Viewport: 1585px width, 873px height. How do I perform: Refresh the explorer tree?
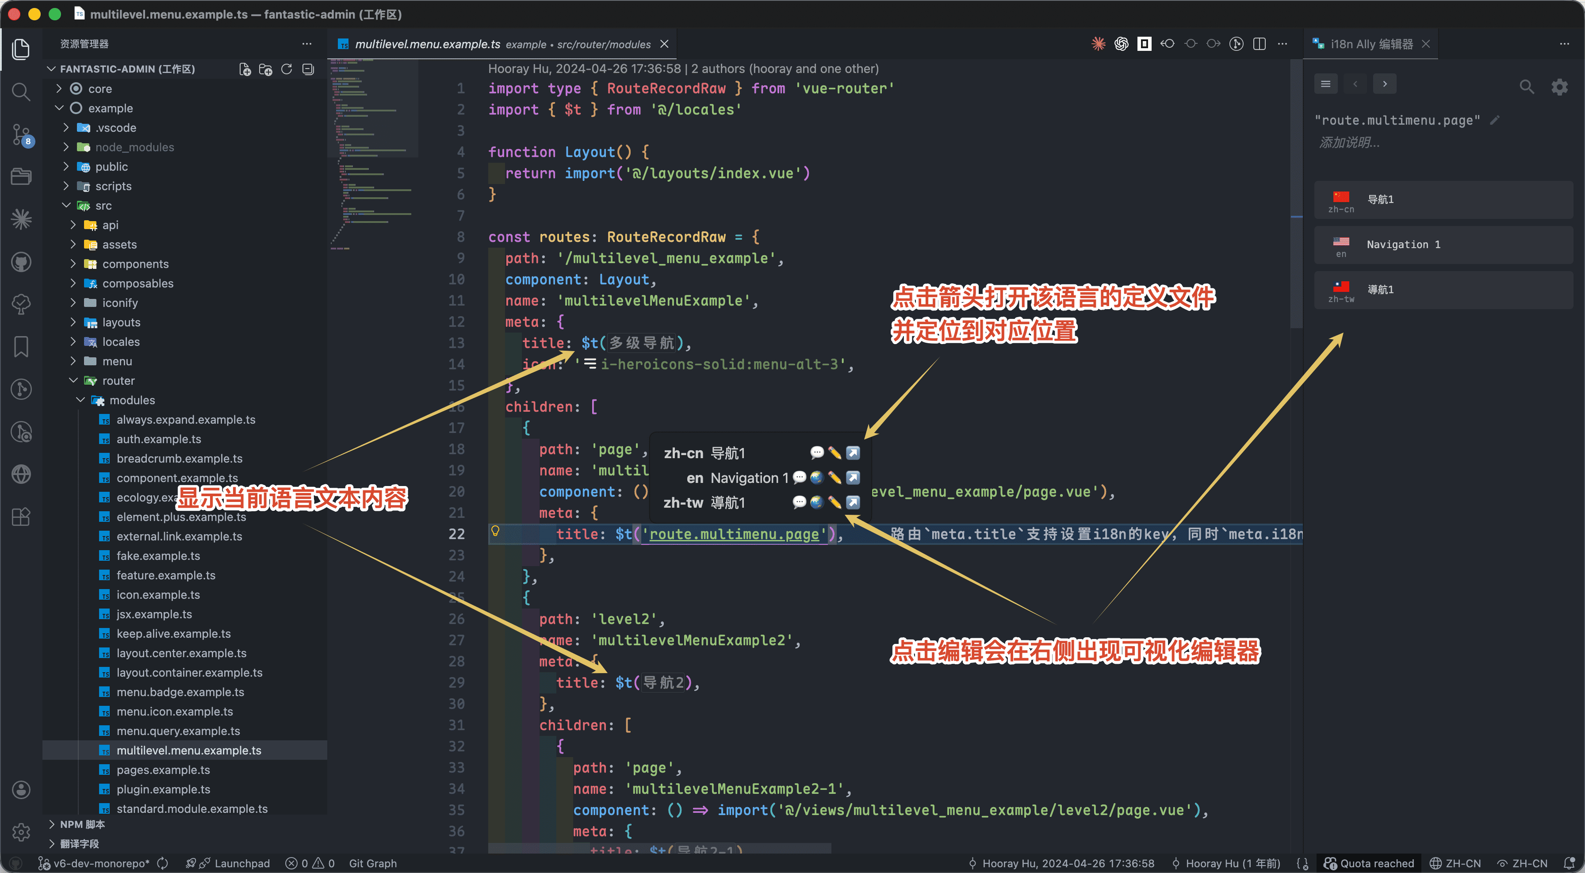287,69
